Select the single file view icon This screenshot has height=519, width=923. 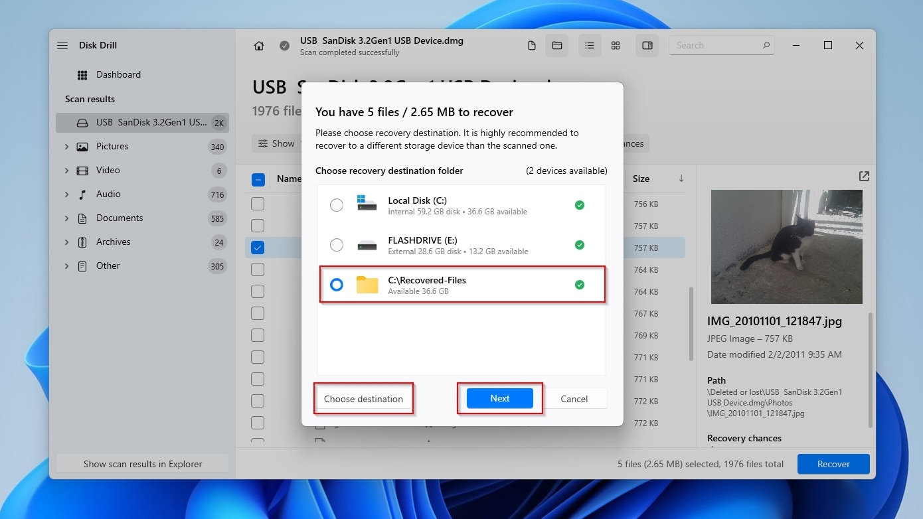[531, 46]
